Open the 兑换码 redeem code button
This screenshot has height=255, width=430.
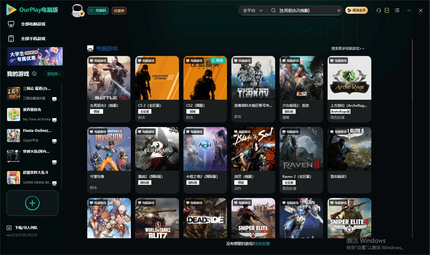click(x=98, y=10)
